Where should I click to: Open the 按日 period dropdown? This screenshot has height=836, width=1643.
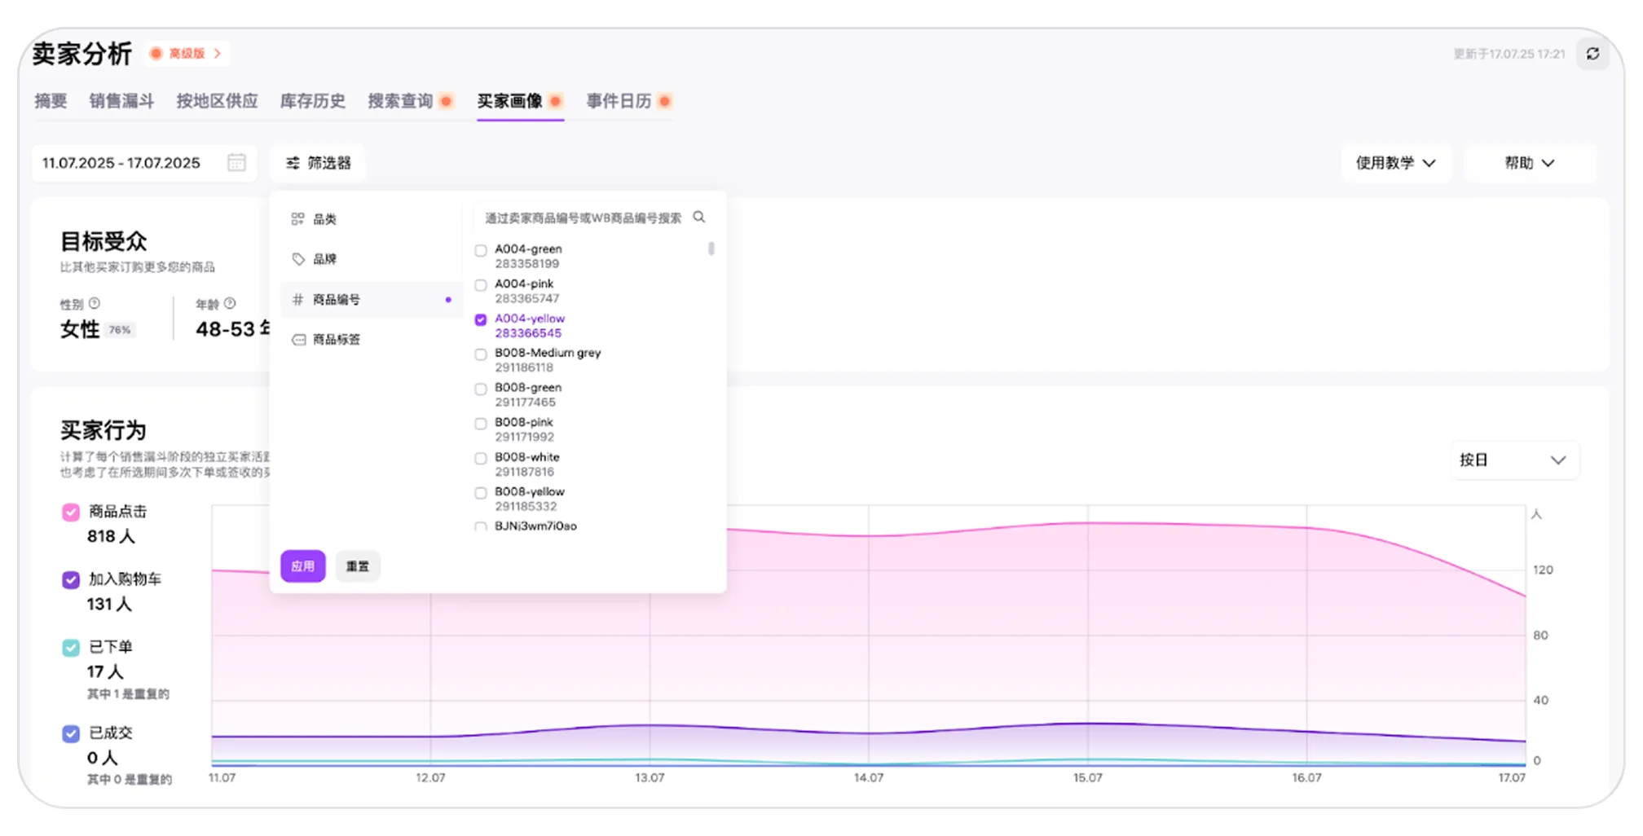coord(1513,460)
